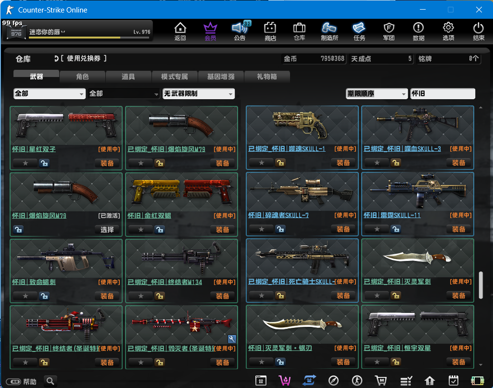Toggle lock icon on 怀旧|爆焰旋风M79 已激活 card

point(18,230)
